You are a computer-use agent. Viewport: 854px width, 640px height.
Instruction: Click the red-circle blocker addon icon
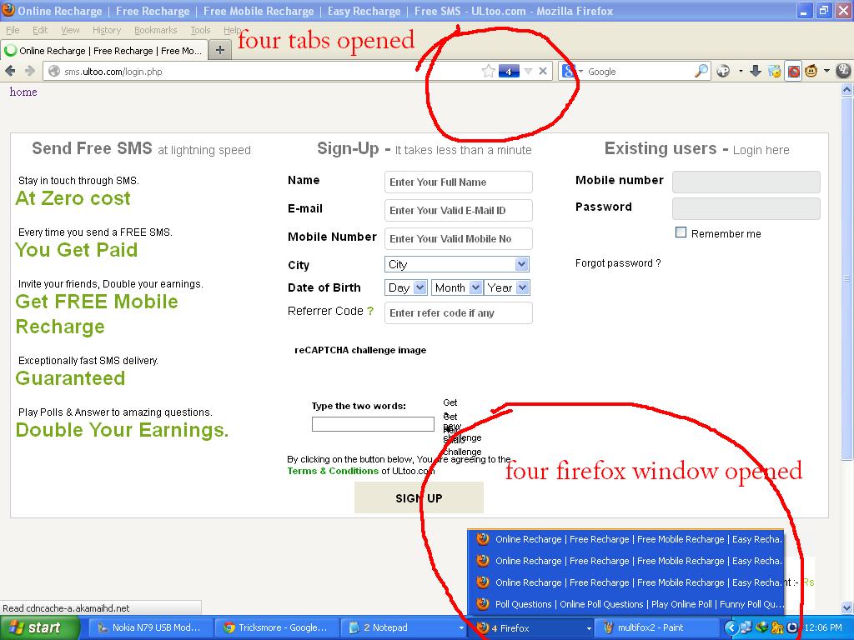click(x=794, y=72)
